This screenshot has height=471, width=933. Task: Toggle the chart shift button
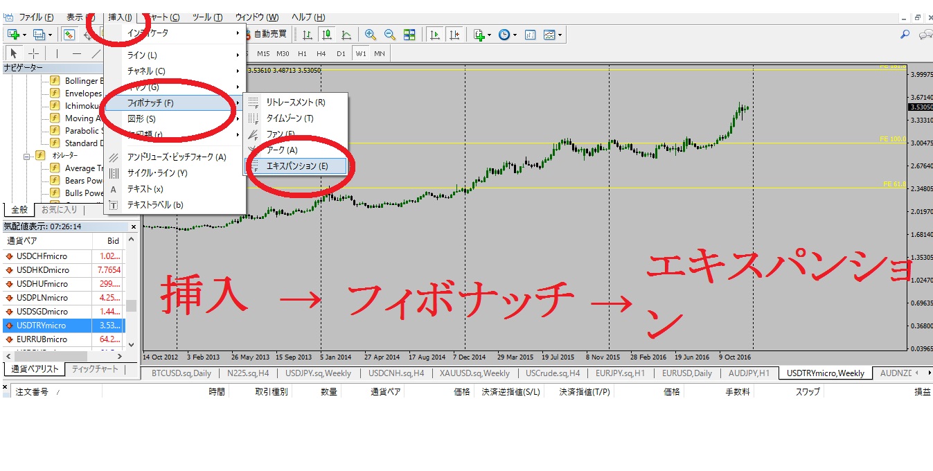pyautogui.click(x=454, y=34)
